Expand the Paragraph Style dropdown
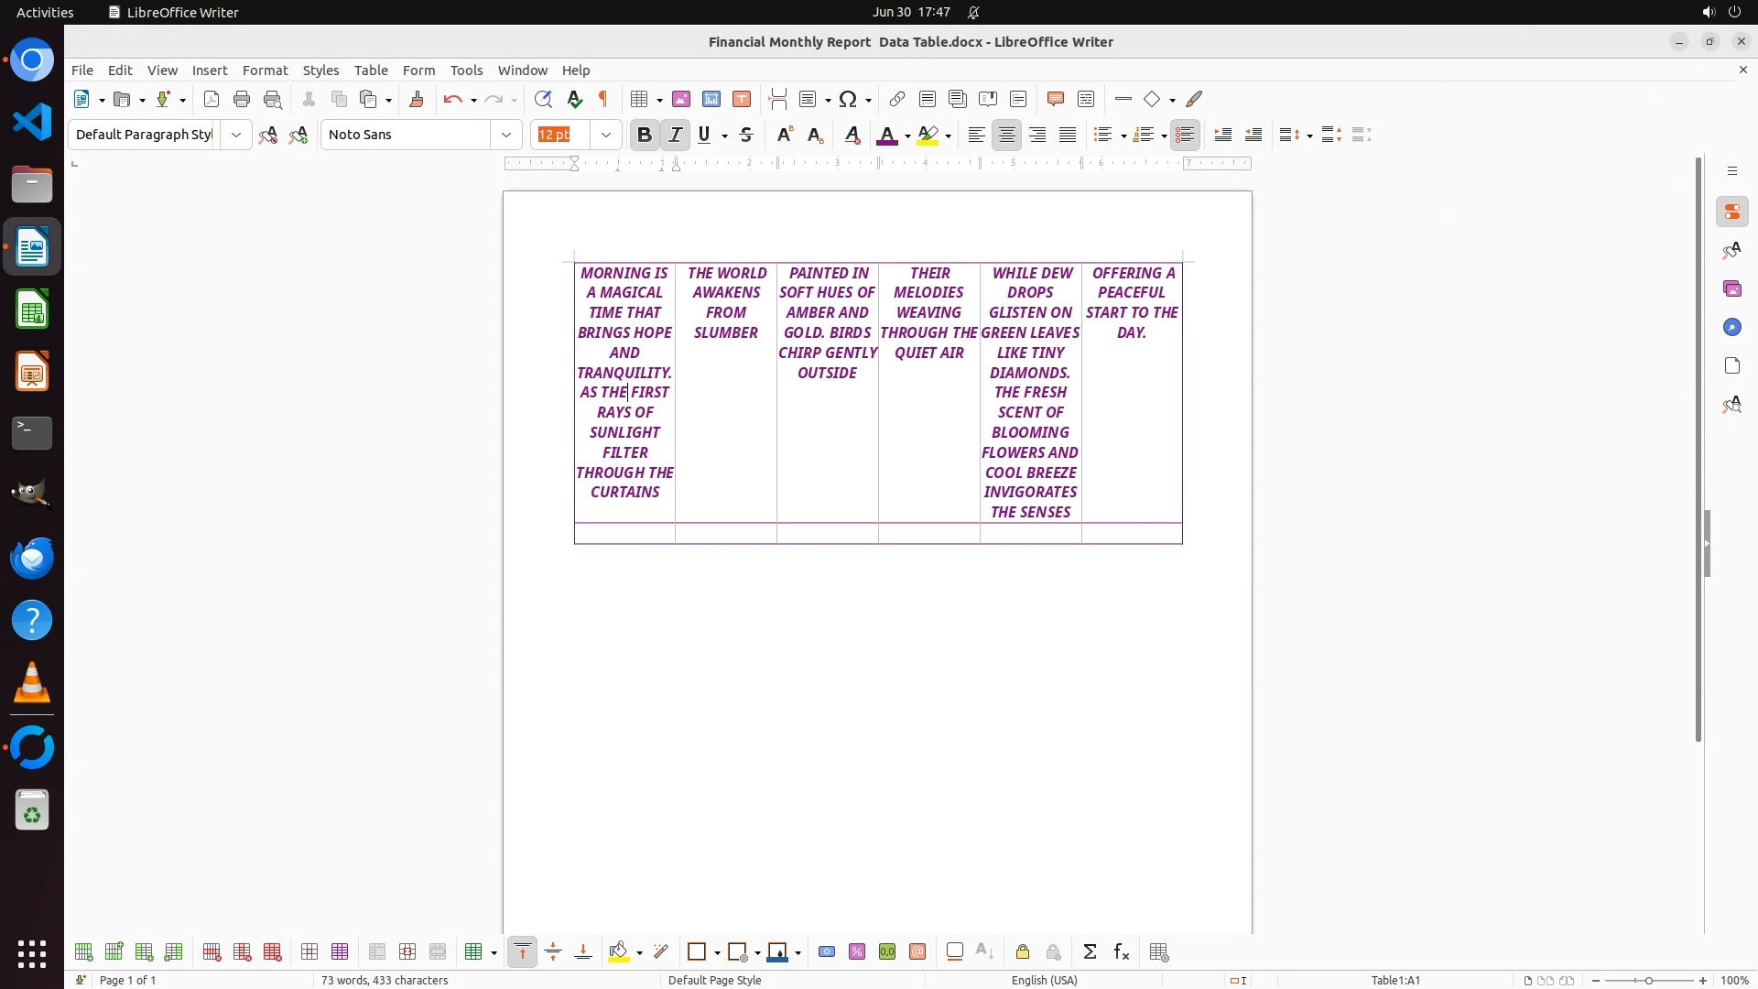Screen dimensions: 1758x989 (236, 135)
